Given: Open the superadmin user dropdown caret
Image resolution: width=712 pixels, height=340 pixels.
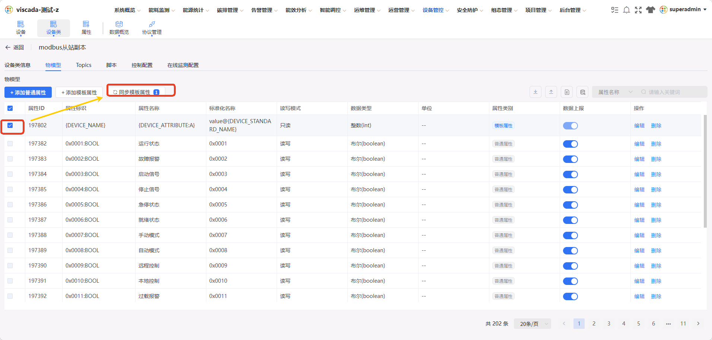Looking at the screenshot, I should click(705, 10).
